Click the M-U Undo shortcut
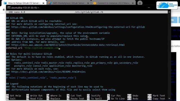The image size is (180, 101). point(133,96)
